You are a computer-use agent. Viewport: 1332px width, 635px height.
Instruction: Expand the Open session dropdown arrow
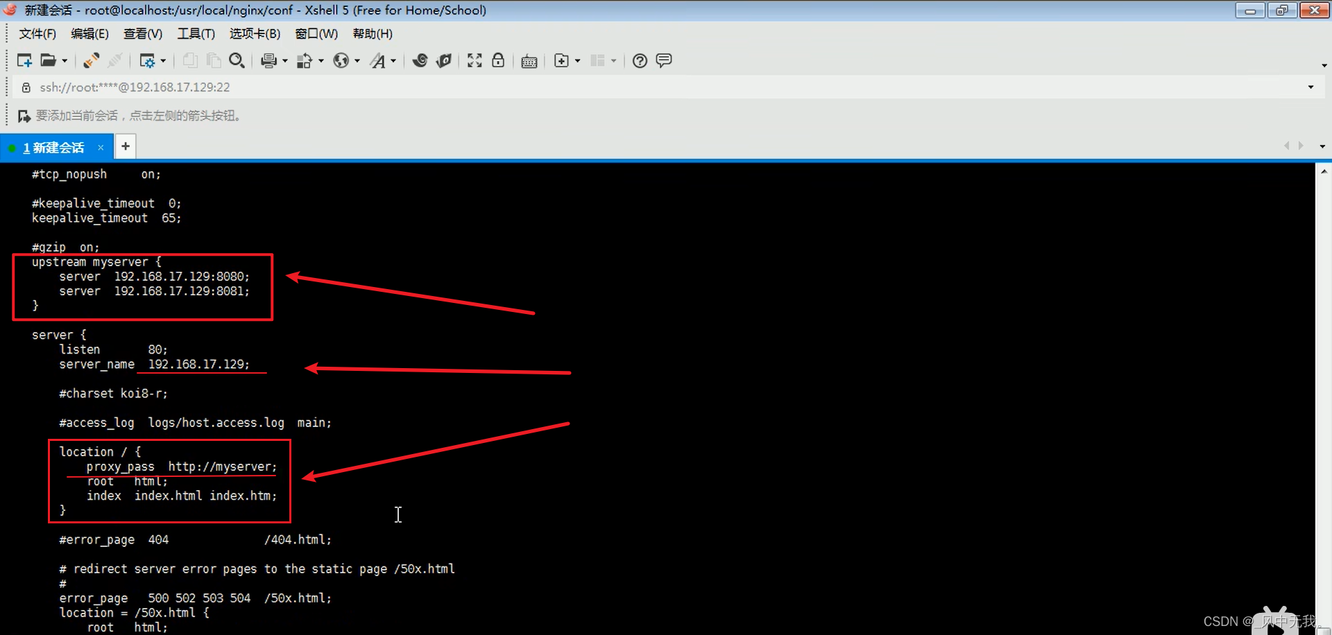(65, 61)
